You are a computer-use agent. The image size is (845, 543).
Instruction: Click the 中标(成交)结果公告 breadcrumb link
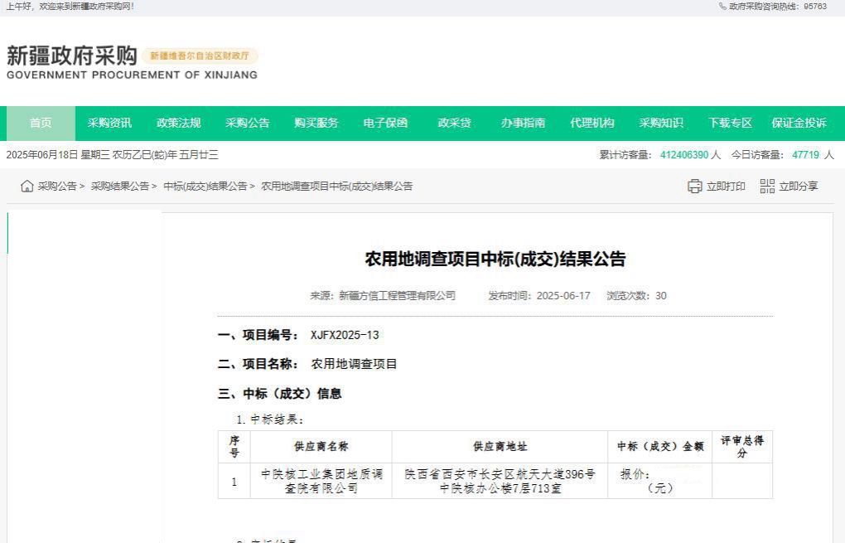205,187
